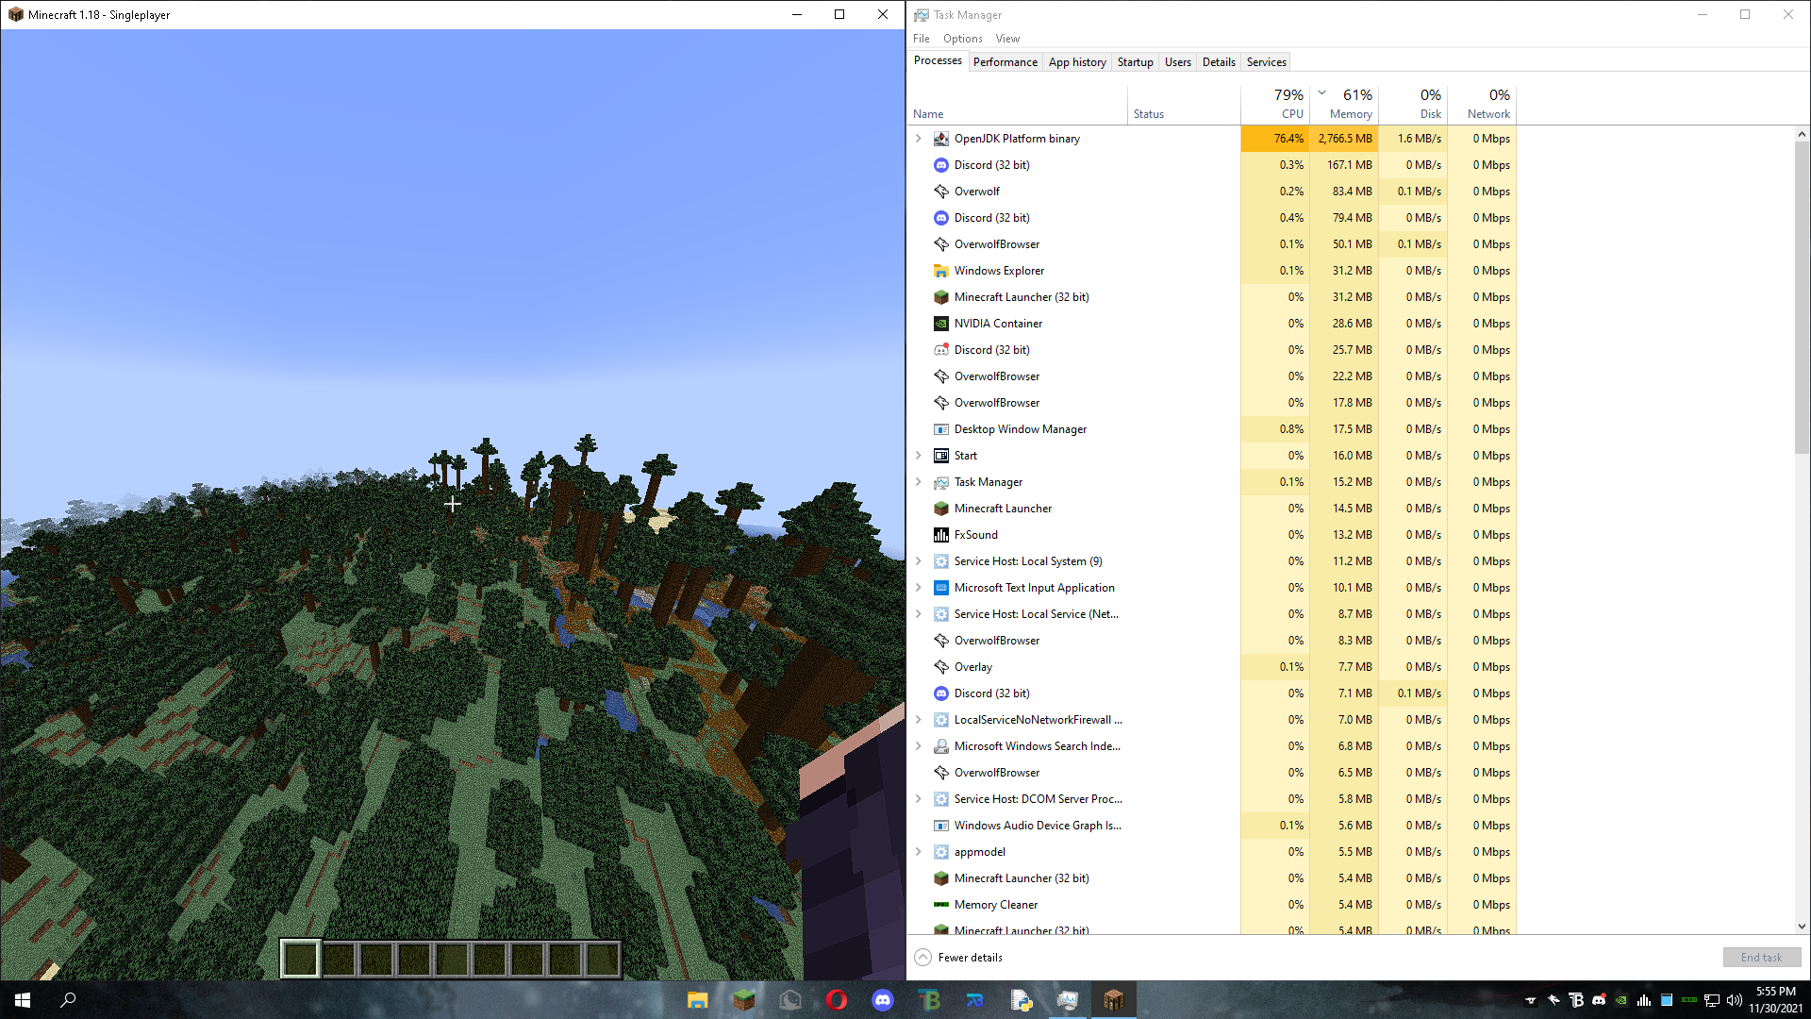Screen dimensions: 1811x1019
Task: Select the Overwolf process icon
Action: [940, 192]
